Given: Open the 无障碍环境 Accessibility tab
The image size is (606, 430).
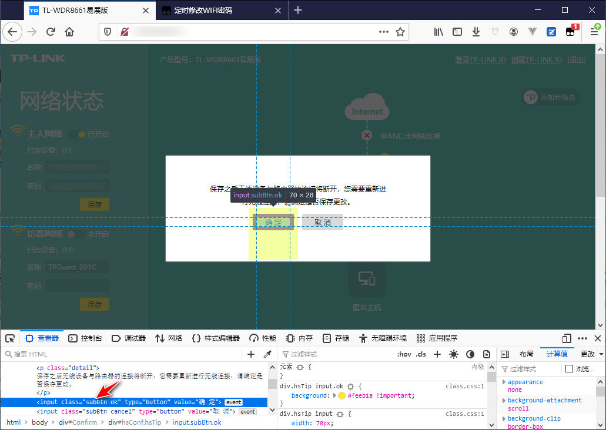Looking at the screenshot, I should [383, 338].
